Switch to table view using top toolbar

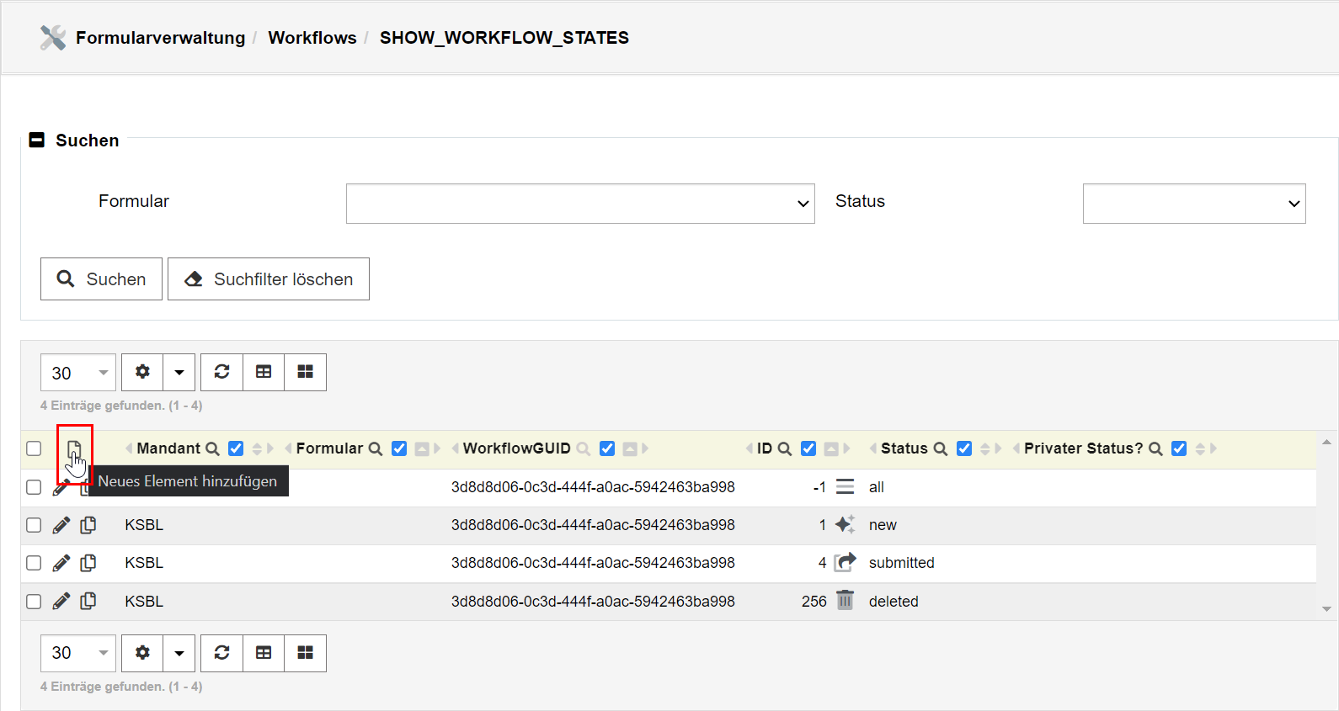pos(264,372)
